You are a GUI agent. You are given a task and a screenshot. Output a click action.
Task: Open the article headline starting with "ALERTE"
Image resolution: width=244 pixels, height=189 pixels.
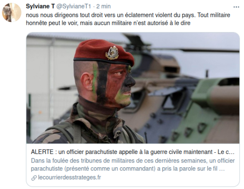pyautogui.click(x=133, y=152)
